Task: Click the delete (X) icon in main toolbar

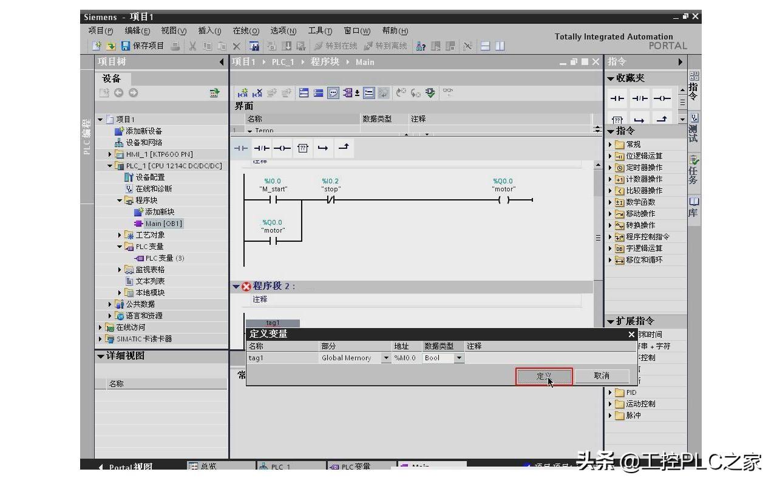Action: click(237, 46)
